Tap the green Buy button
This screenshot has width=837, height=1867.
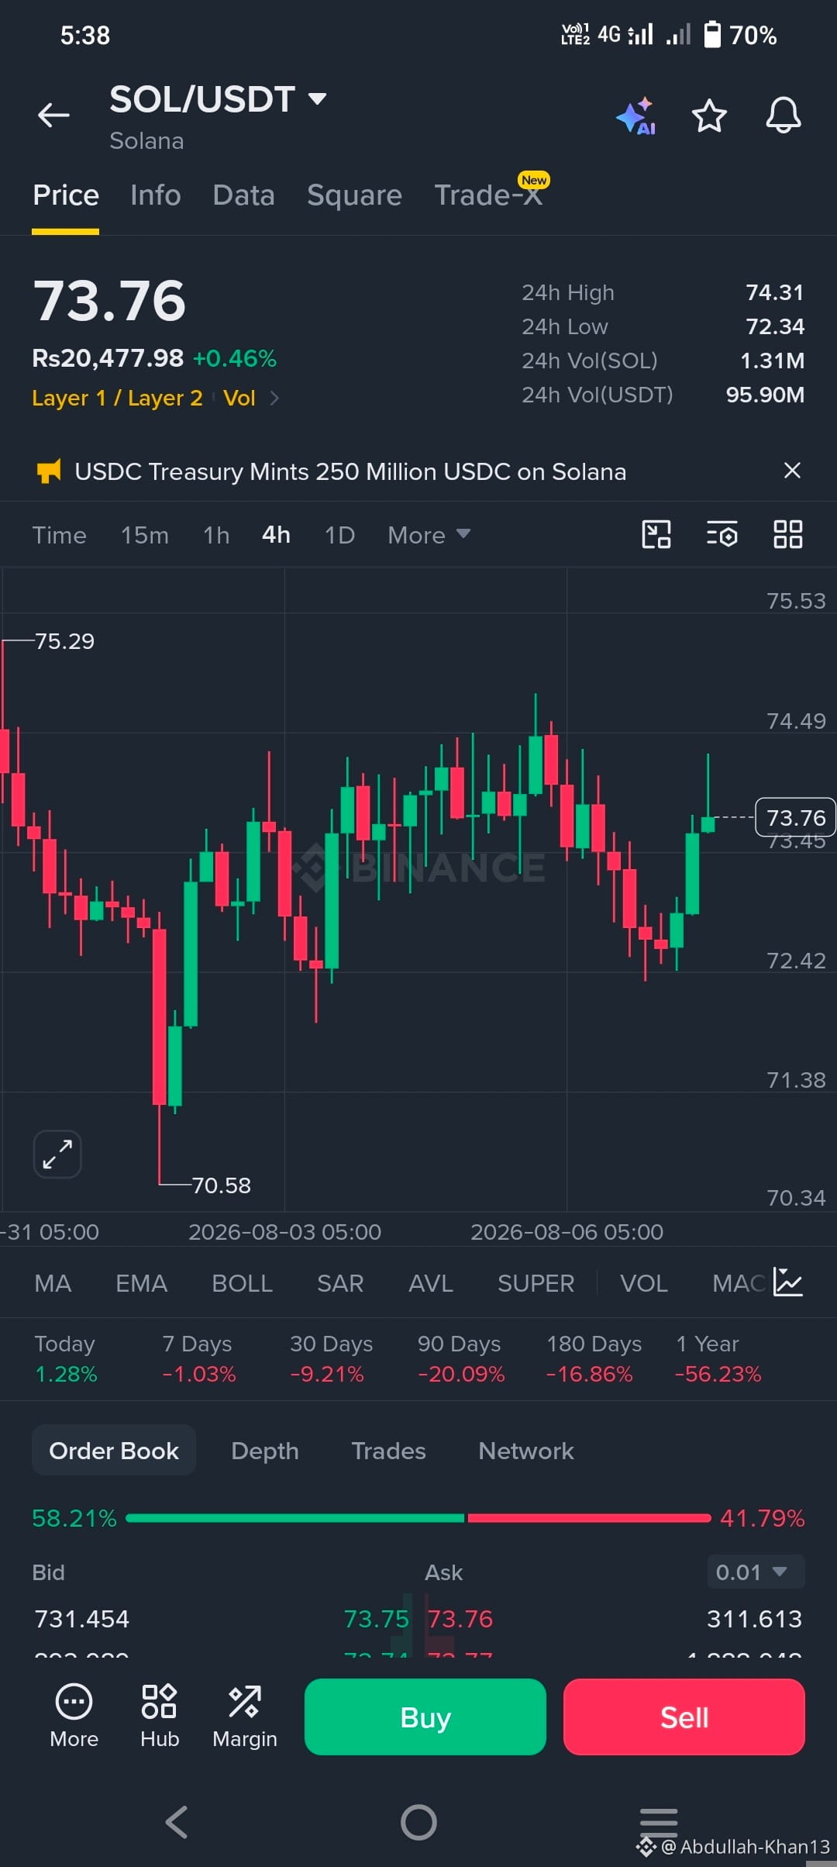coord(425,1717)
